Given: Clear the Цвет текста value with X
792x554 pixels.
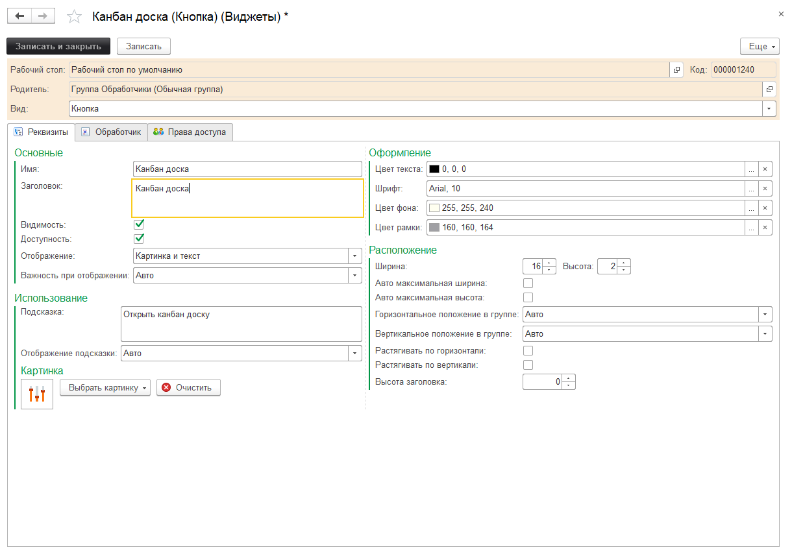Looking at the screenshot, I should click(765, 169).
